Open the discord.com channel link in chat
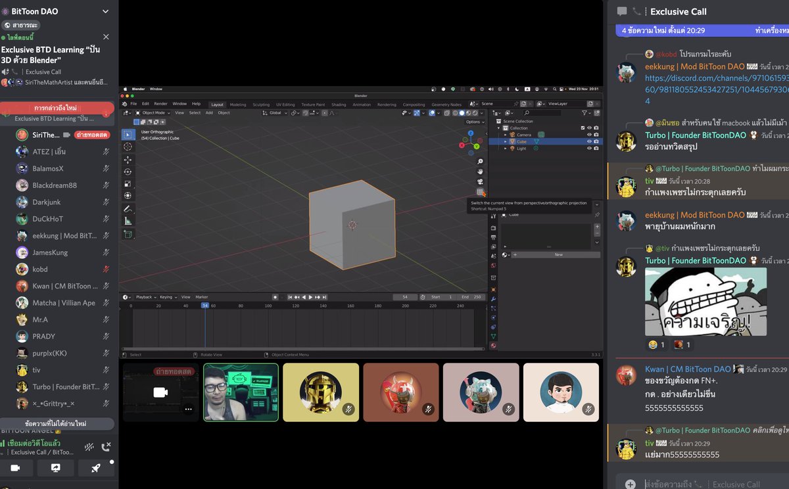This screenshot has width=789, height=489. pyautogui.click(x=715, y=89)
